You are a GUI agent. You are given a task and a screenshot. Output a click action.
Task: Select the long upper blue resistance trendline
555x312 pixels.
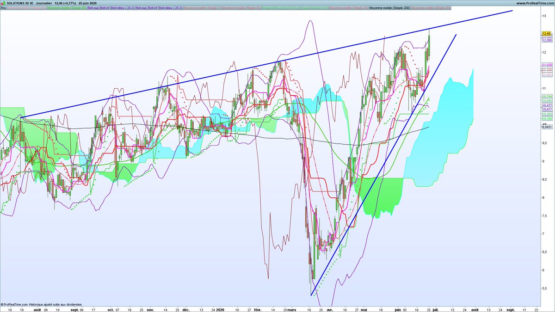[267, 64]
